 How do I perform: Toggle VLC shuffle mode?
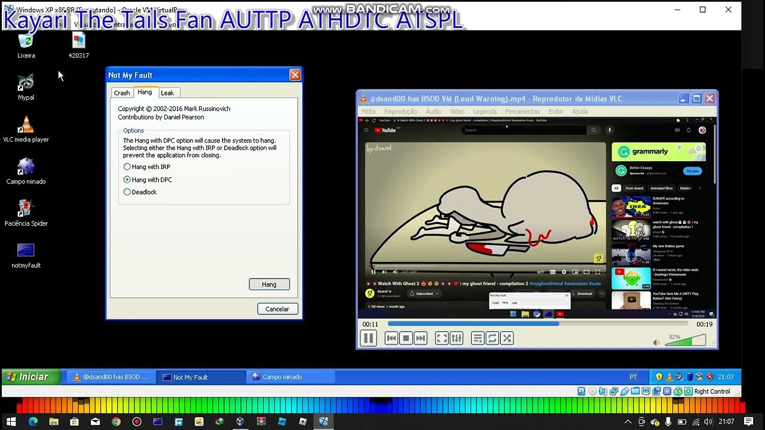coord(507,338)
